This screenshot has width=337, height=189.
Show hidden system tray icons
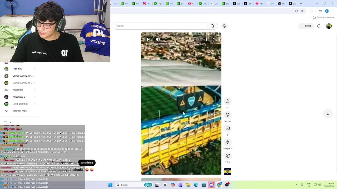[296, 185]
